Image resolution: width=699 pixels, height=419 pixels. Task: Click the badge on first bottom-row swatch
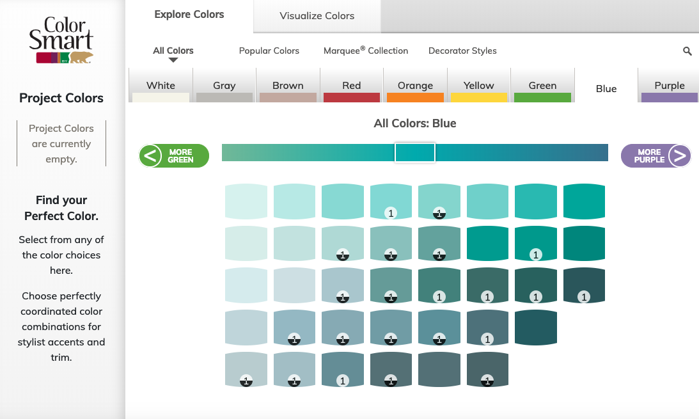(x=246, y=381)
